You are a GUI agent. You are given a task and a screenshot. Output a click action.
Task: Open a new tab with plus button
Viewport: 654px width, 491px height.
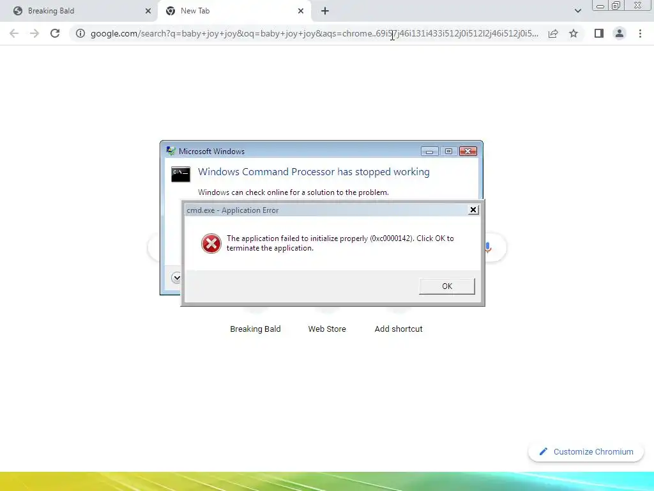(325, 11)
